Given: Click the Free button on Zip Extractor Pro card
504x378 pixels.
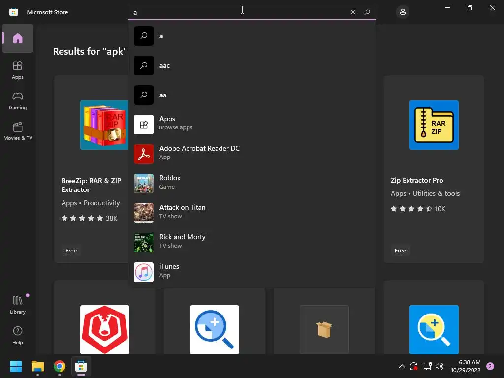Looking at the screenshot, I should pyautogui.click(x=400, y=251).
